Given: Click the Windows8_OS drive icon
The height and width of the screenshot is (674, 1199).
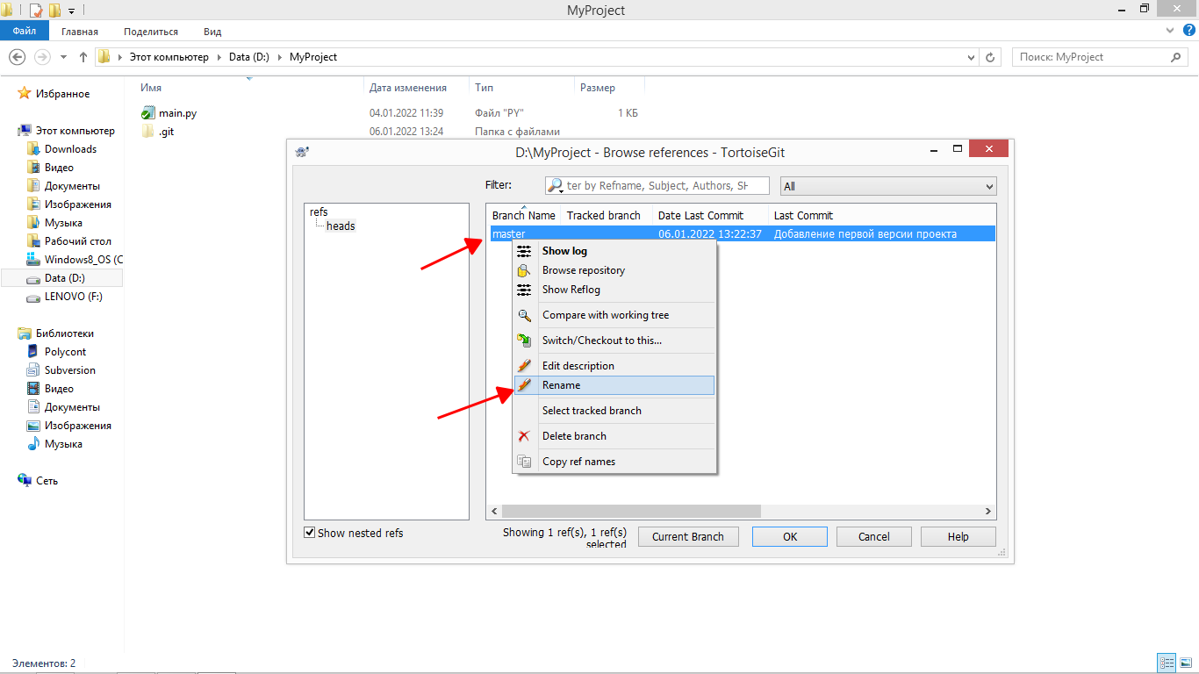Looking at the screenshot, I should 33,260.
